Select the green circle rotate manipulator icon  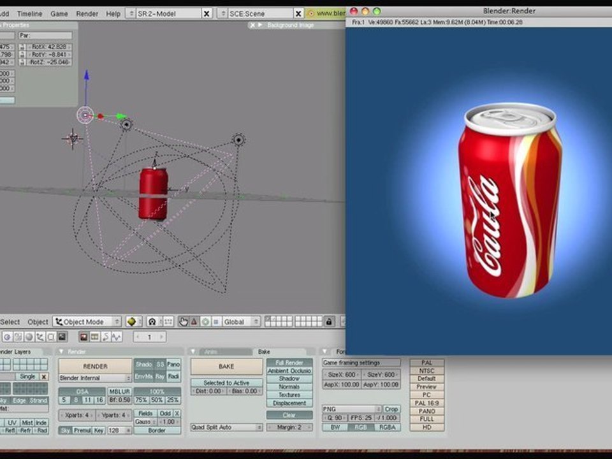205,321
